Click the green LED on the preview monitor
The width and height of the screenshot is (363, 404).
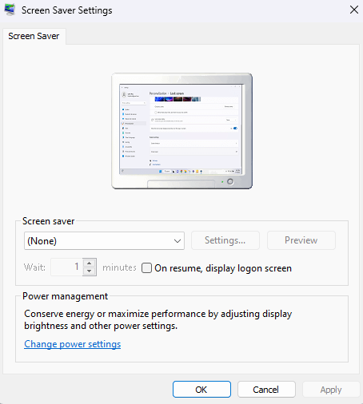[x=222, y=182]
